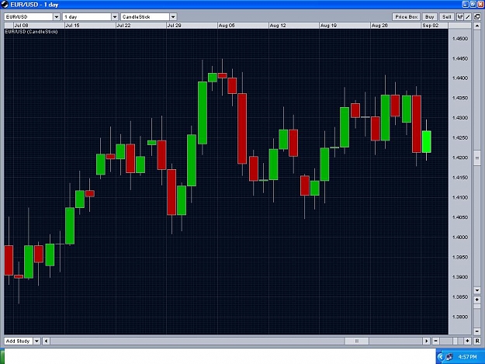Screen dimensions: 485x364
Task: Click the horizontal zoom slider handle
Action: 456,341
